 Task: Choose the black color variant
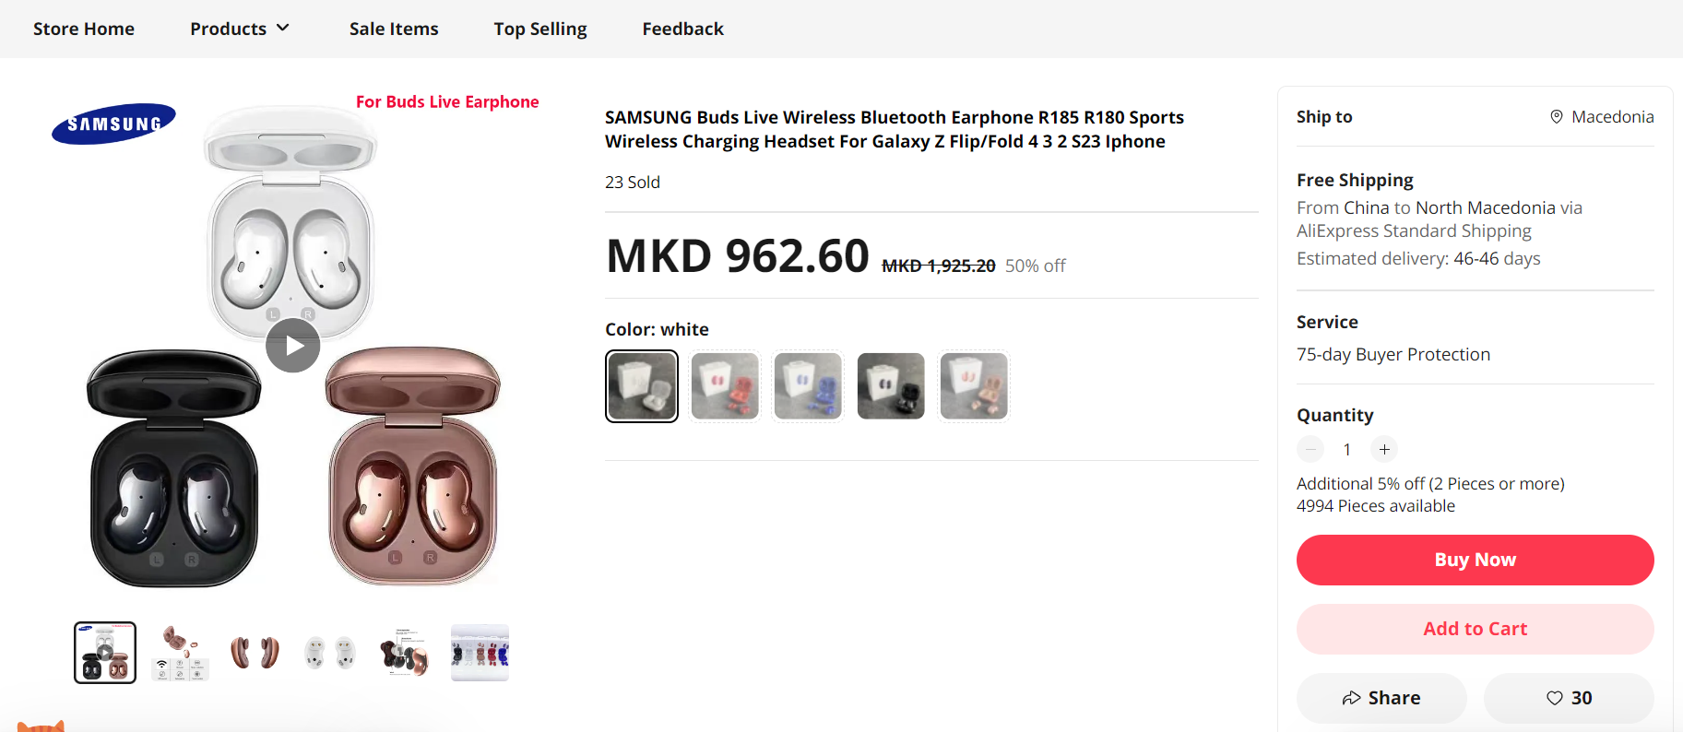click(x=891, y=386)
